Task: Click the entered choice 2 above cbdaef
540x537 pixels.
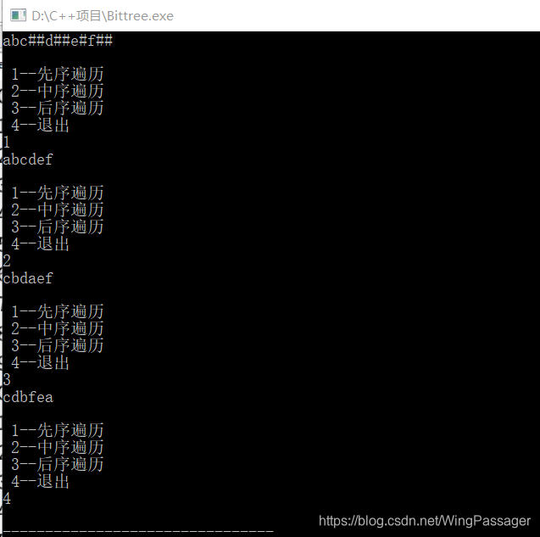Action: click(x=7, y=261)
